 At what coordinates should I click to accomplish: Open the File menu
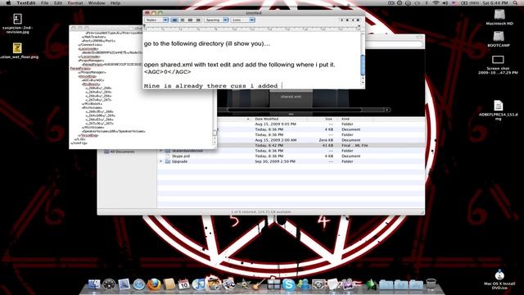pyautogui.click(x=44, y=2)
